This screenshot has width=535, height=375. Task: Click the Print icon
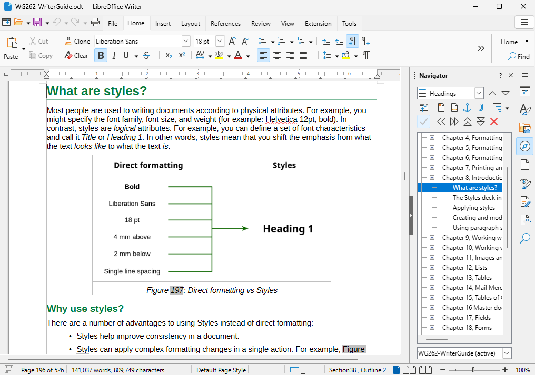point(95,22)
